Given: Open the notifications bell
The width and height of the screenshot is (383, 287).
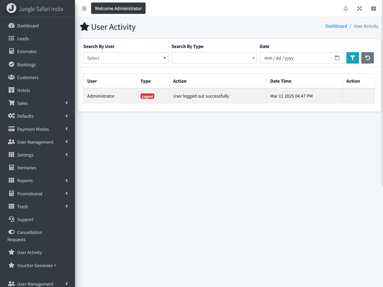Looking at the screenshot, I should [x=345, y=8].
